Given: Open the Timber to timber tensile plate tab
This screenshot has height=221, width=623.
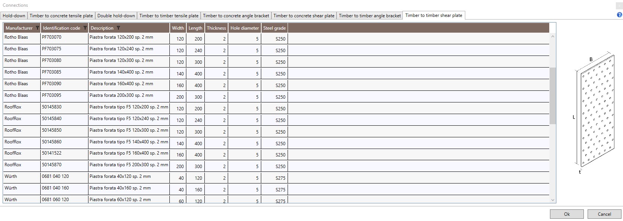Looking at the screenshot, I should click(x=169, y=16).
